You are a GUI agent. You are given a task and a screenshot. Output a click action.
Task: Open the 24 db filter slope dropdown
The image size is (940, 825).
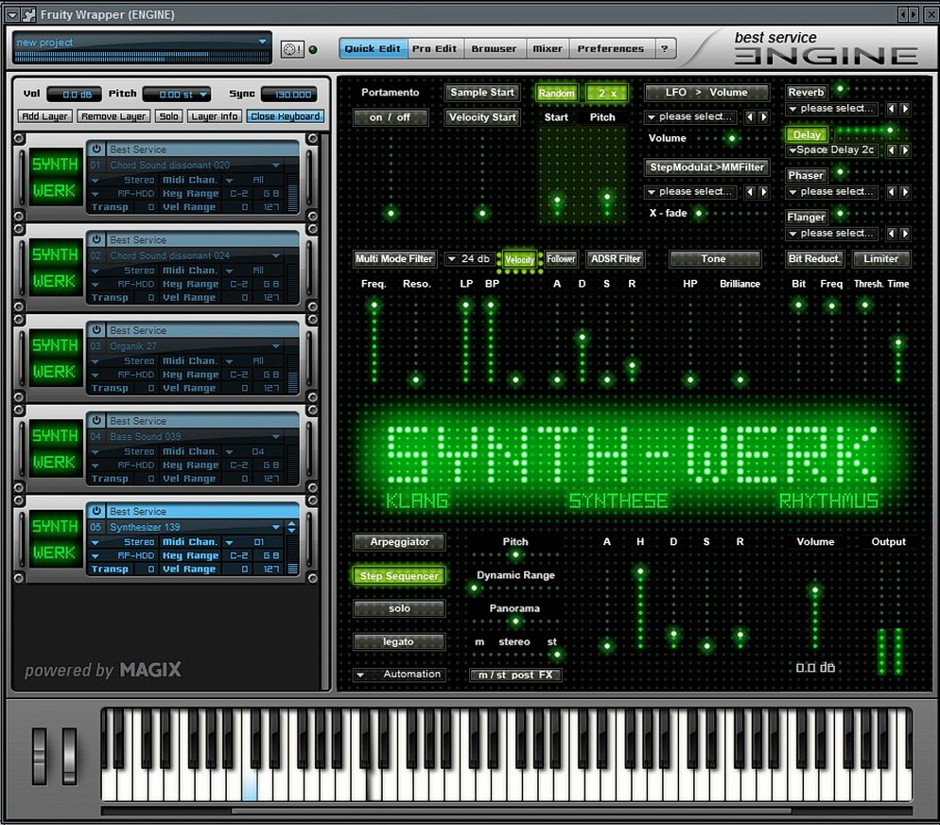[x=469, y=259]
